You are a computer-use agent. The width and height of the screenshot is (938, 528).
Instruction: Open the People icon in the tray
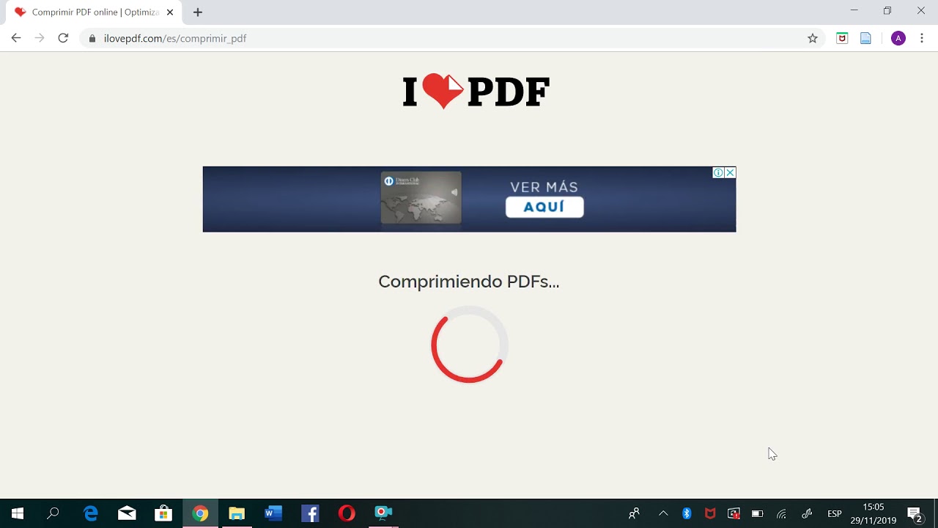pos(635,513)
